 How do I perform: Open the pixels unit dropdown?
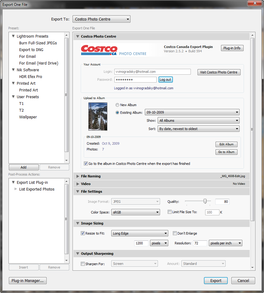click(159, 243)
